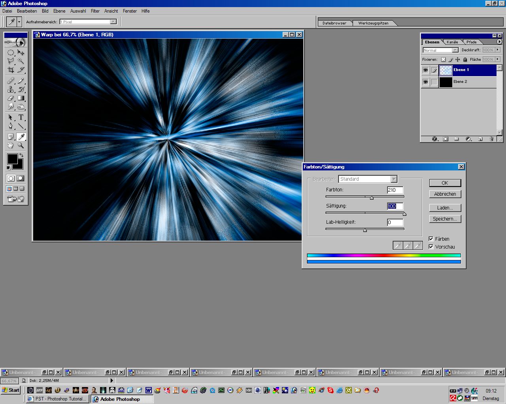Select the Path Selection arrow tool

click(11, 118)
